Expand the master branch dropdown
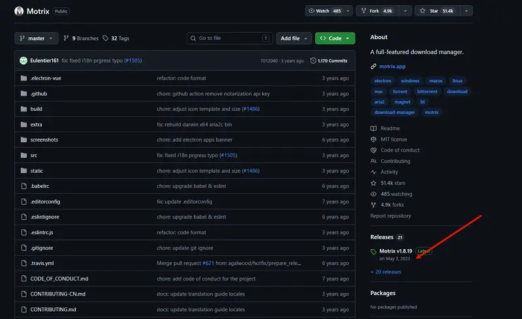The image size is (522, 319). (37, 38)
